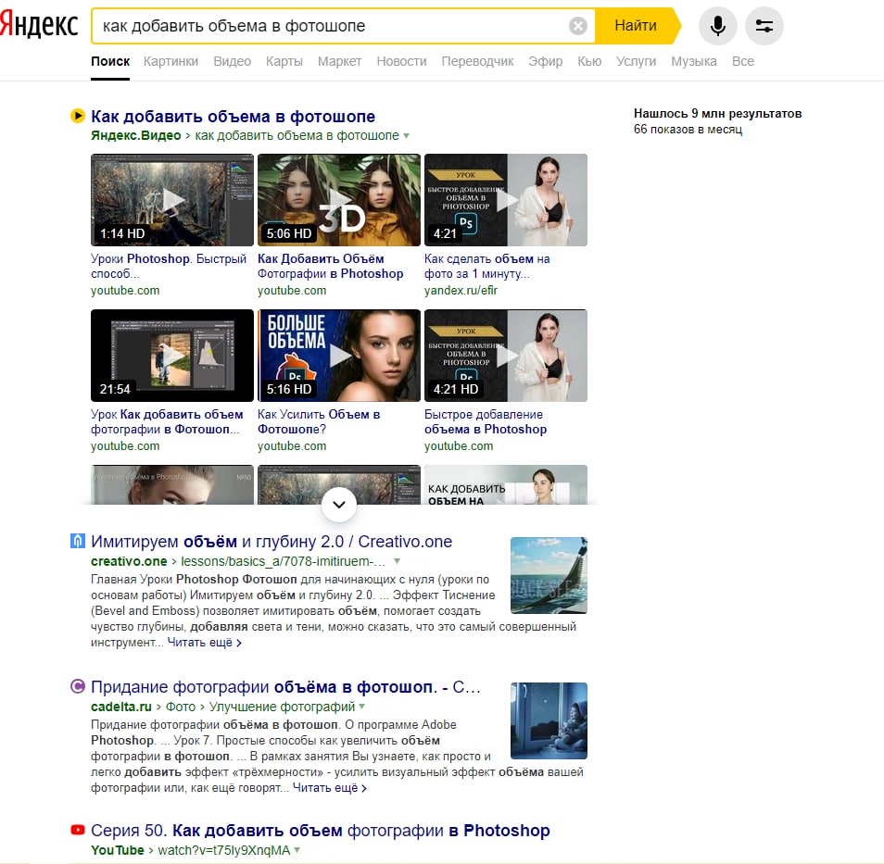Play the 1:14 HD forest video thumbnail
The image size is (884, 864).
[x=172, y=200]
